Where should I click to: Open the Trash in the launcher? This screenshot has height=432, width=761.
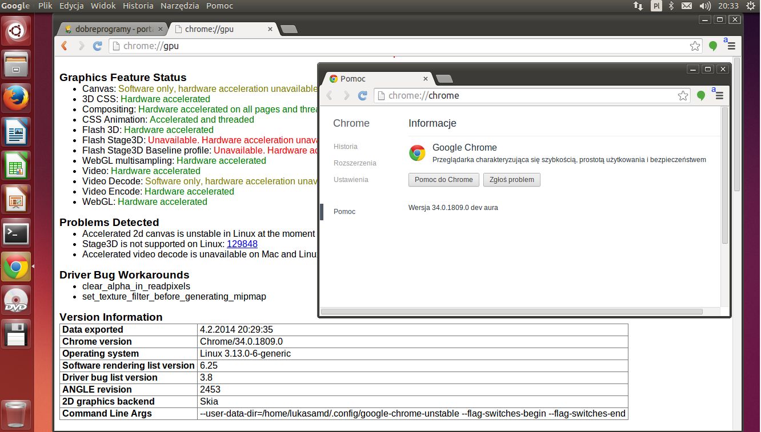16,414
